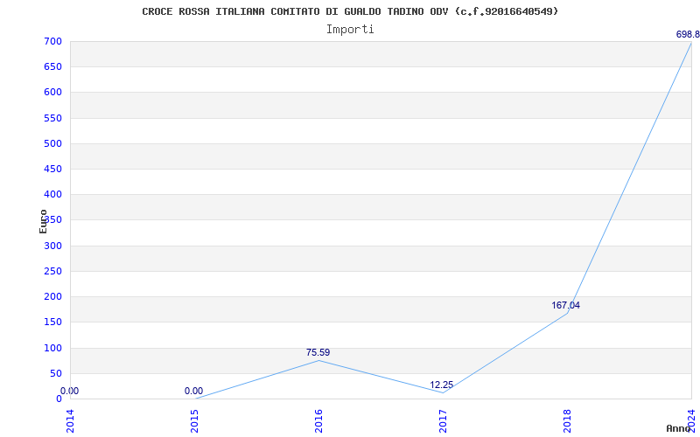Click the 300 y-axis tick label
700x437 pixels.
pyautogui.click(x=52, y=246)
